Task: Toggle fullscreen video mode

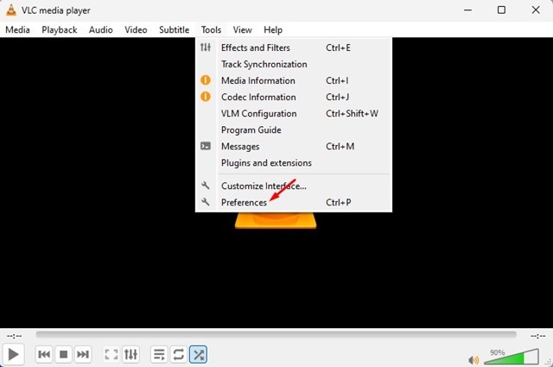Action: (x=111, y=354)
